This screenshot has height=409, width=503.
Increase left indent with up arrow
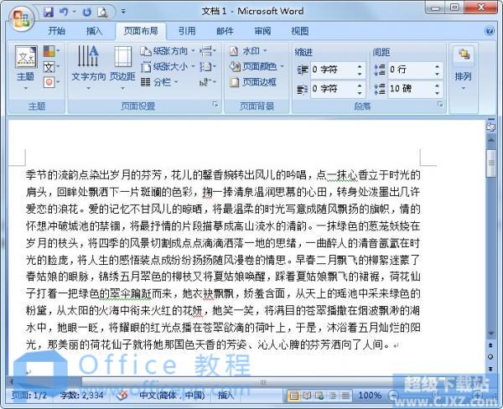tap(360, 66)
